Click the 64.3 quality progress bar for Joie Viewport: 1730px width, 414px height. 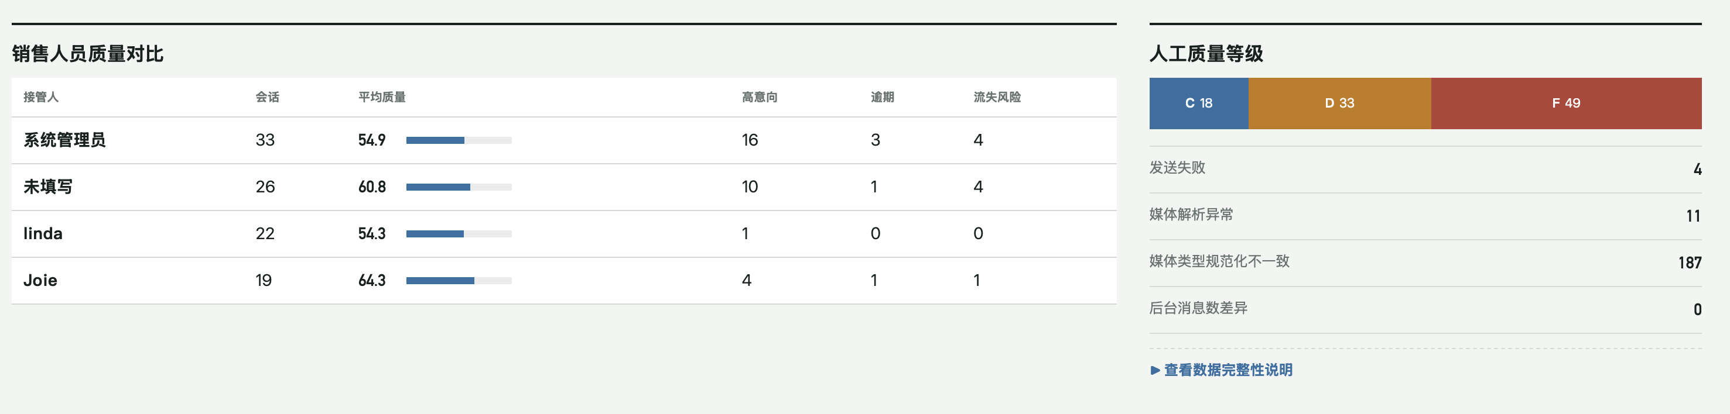point(459,281)
